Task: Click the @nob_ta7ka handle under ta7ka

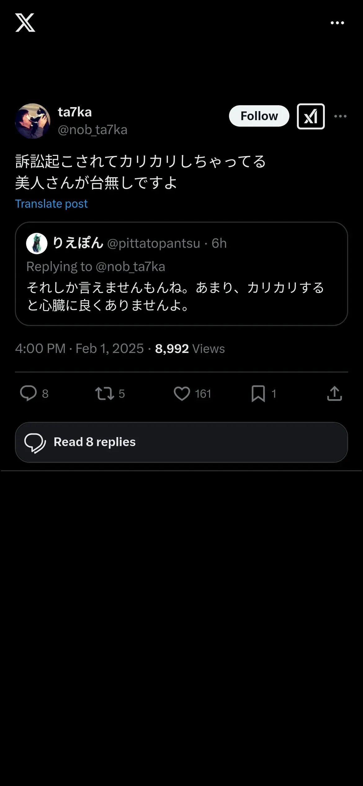Action: 92,130
